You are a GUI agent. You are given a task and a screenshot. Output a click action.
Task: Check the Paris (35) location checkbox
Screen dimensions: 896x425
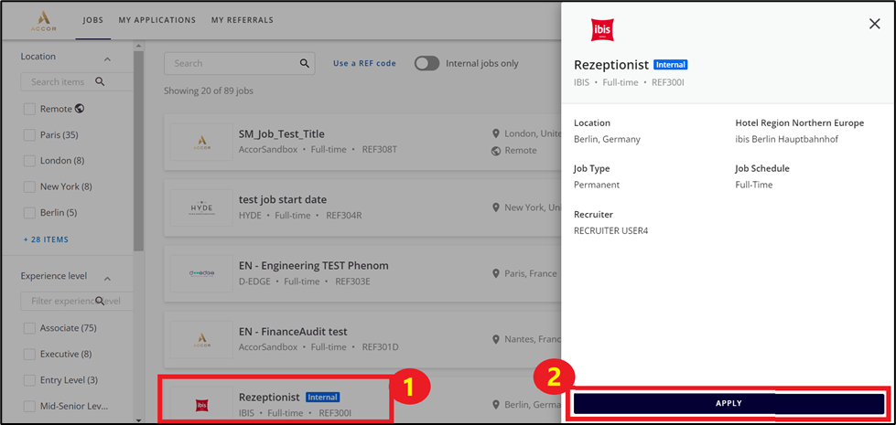coord(29,135)
